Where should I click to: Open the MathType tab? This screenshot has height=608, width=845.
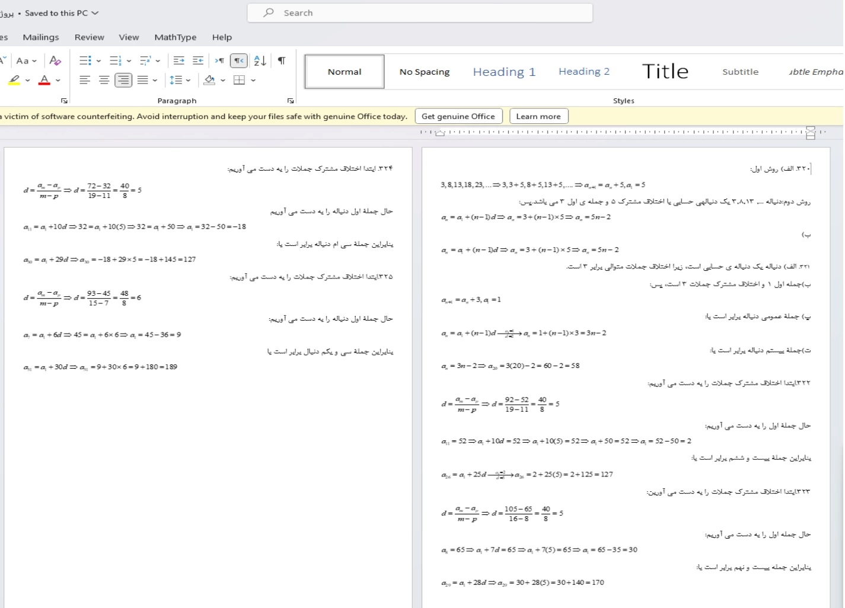point(175,37)
